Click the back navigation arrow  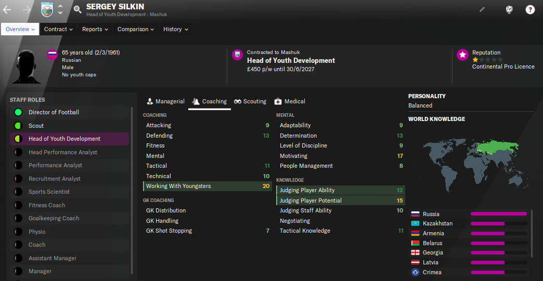pos(7,10)
